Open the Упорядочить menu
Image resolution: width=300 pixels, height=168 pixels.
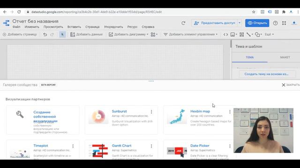pyautogui.click(x=113, y=27)
